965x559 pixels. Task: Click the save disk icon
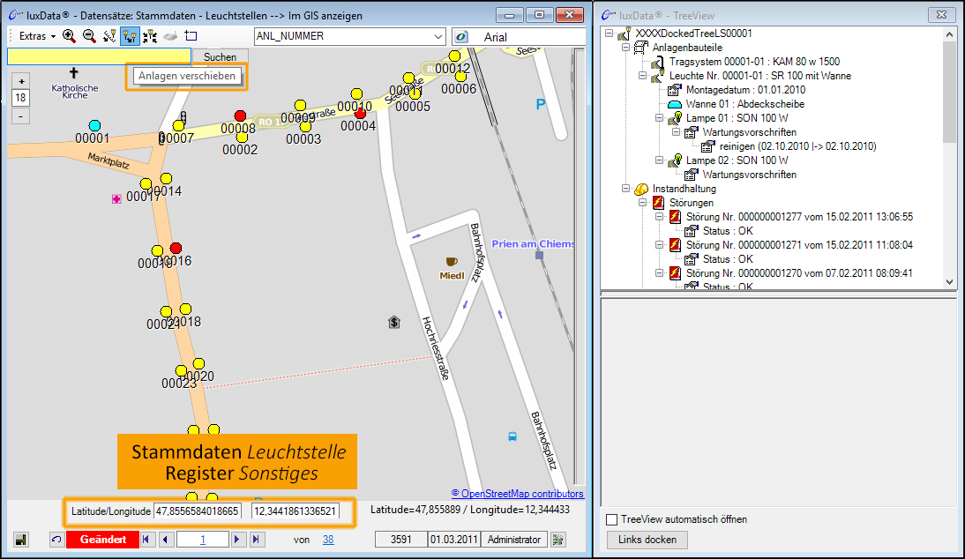point(20,540)
